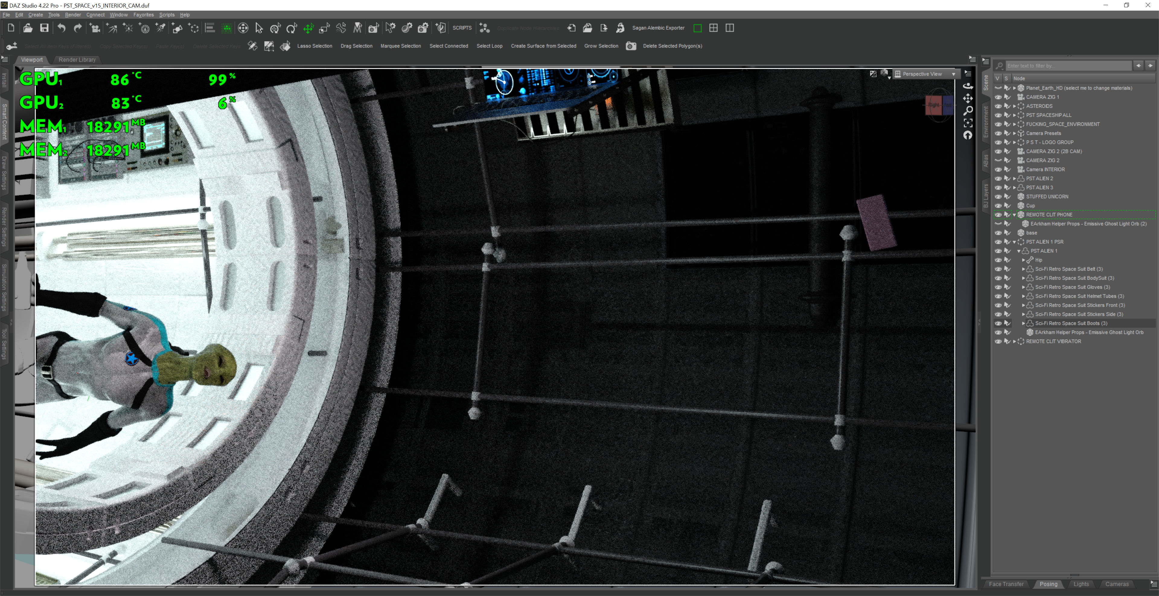This screenshot has height=596, width=1159.
Task: Click the scene filter text field
Action: point(1068,66)
